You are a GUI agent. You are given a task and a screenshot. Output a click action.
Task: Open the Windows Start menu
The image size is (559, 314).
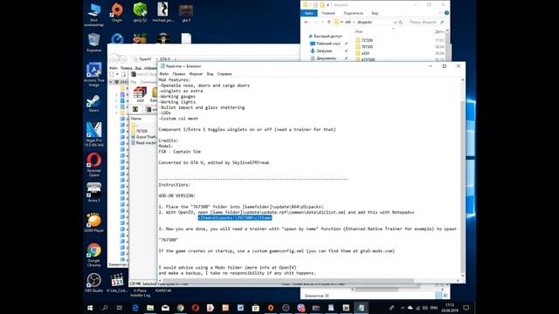(x=90, y=308)
